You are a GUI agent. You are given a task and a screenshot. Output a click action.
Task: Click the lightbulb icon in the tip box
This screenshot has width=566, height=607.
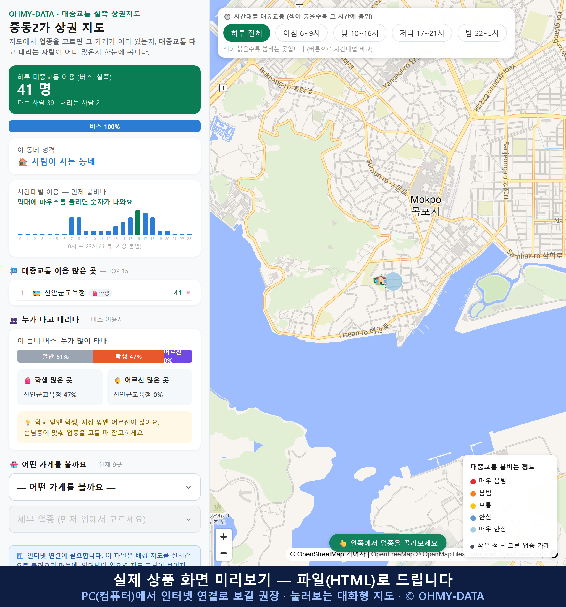click(x=28, y=422)
